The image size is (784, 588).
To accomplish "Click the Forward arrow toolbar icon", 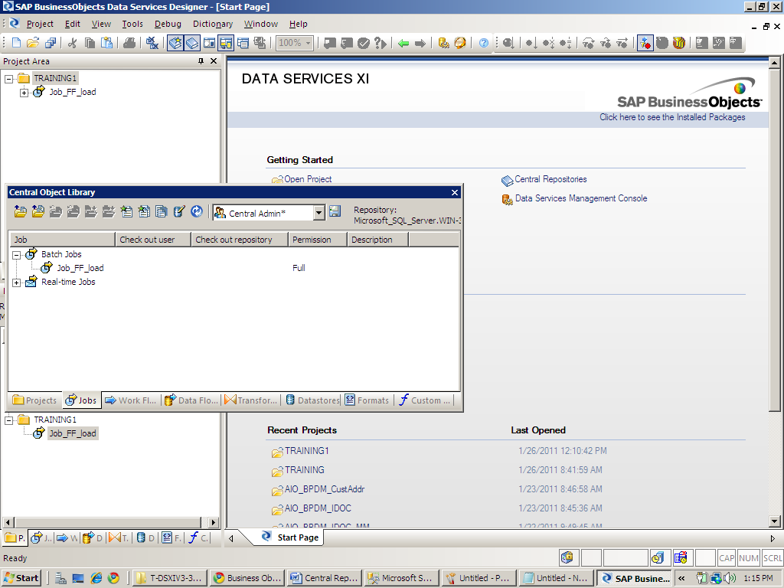I will tap(420, 43).
